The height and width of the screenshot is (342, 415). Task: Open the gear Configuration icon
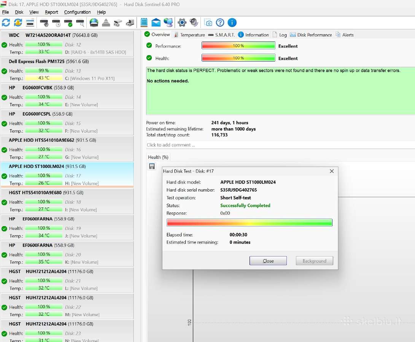182,23
